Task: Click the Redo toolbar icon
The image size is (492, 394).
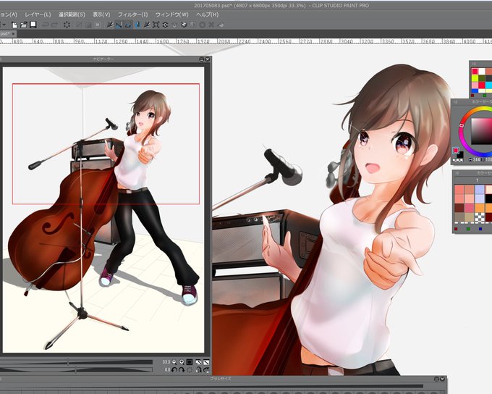Action: (54, 25)
